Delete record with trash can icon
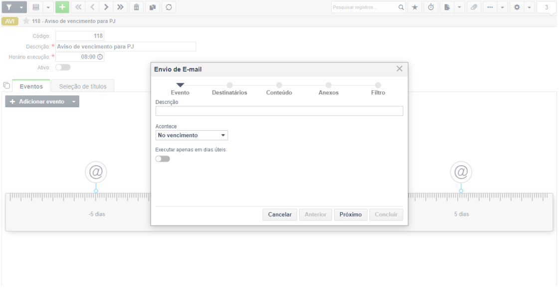This screenshot has height=289, width=559. [x=136, y=7]
